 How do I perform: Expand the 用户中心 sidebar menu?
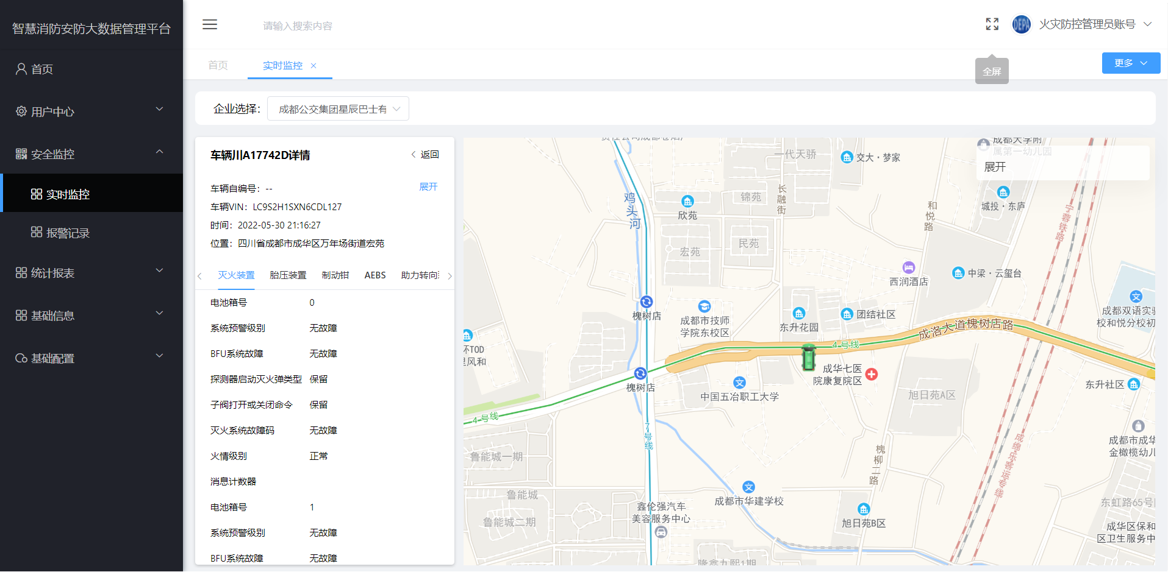click(x=91, y=111)
